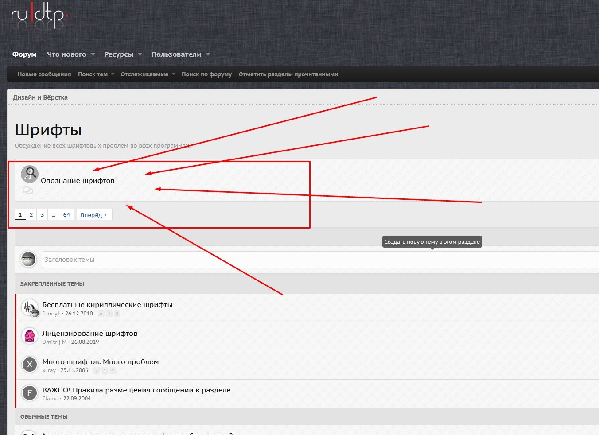Open the Что нового navigation tab
Viewport: 599px width, 435px height.
(66, 54)
